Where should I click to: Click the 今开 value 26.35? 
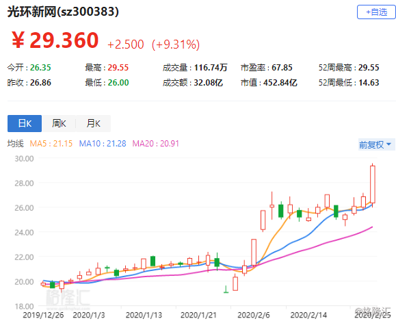coord(40,68)
